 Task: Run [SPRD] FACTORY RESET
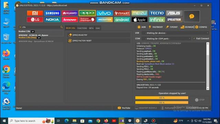pyautogui.click(x=99, y=41)
